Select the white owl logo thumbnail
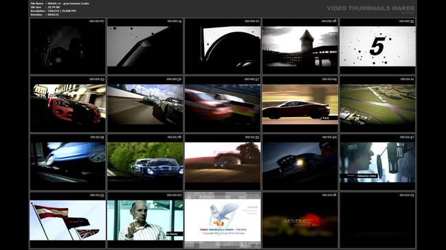 [223, 221]
